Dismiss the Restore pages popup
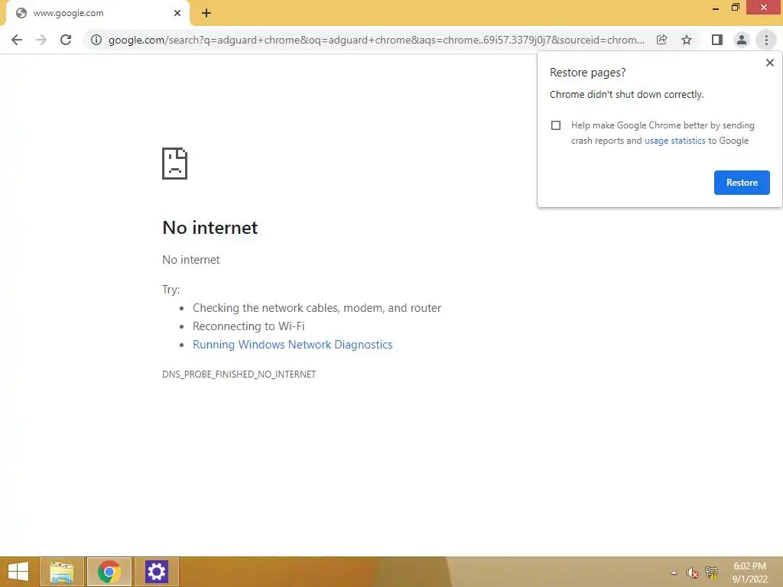Image resolution: width=783 pixels, height=587 pixels. click(x=769, y=63)
